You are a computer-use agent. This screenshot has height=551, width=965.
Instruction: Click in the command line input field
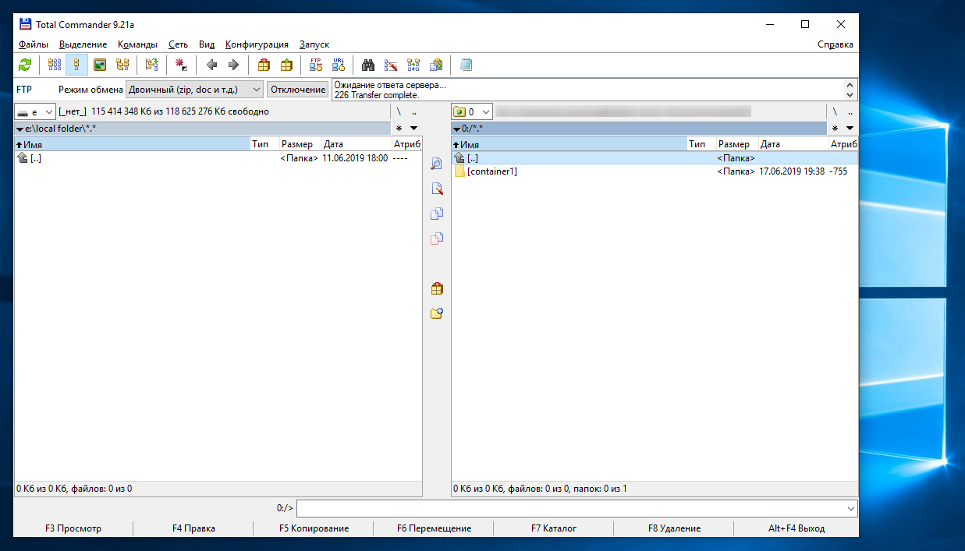pyautogui.click(x=569, y=508)
